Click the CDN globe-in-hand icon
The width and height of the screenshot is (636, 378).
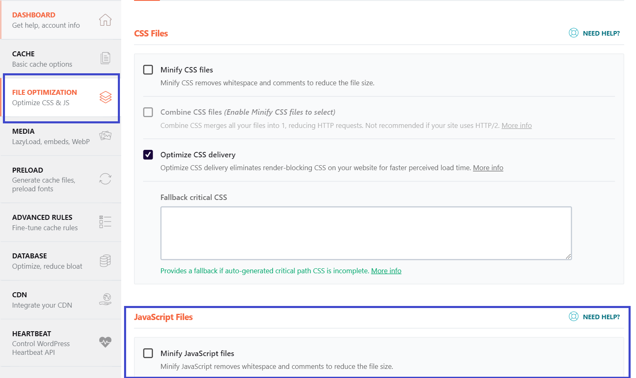click(105, 299)
